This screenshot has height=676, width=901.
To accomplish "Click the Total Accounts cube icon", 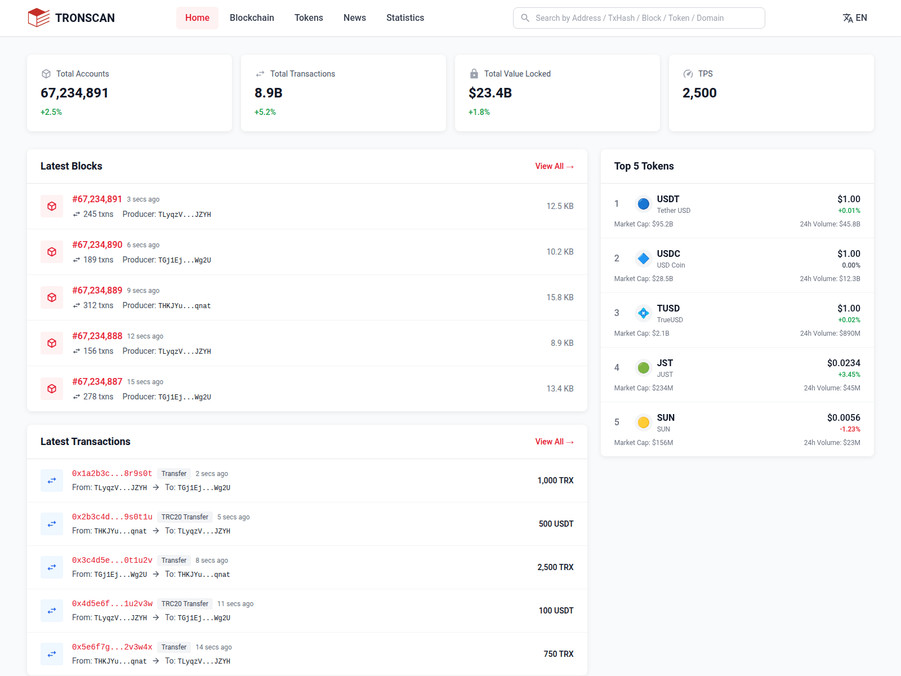I will 46,74.
